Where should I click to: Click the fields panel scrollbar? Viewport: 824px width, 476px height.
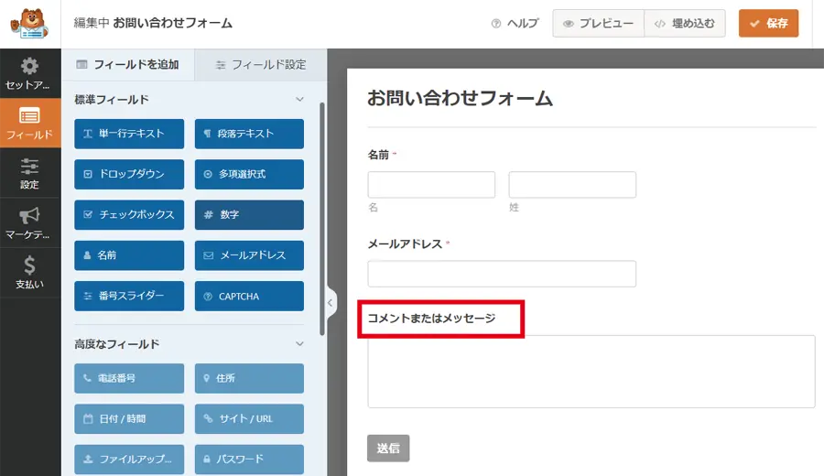click(x=321, y=219)
